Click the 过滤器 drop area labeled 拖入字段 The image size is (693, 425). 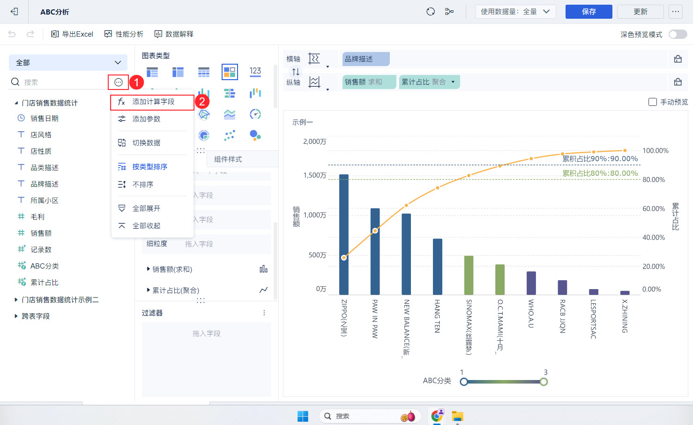[206, 359]
